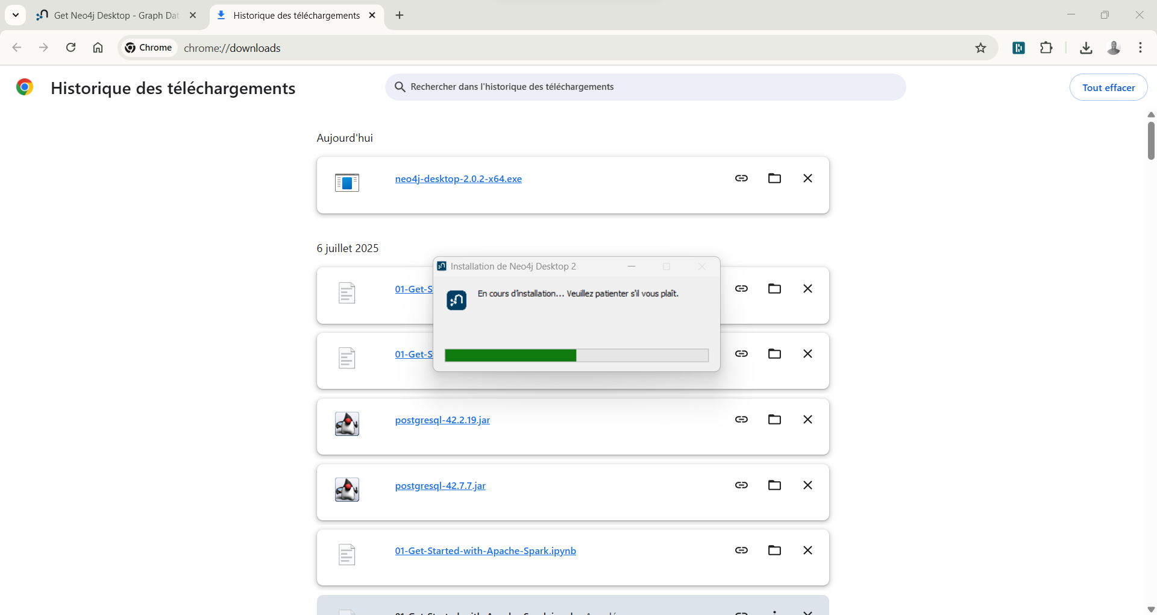The width and height of the screenshot is (1157, 615).
Task: Open neo4j-desktop-2.0.2-x64.exe file link
Action: (459, 179)
